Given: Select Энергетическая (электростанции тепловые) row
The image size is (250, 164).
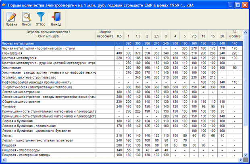Looking at the screenshot, I should coord(122,87).
